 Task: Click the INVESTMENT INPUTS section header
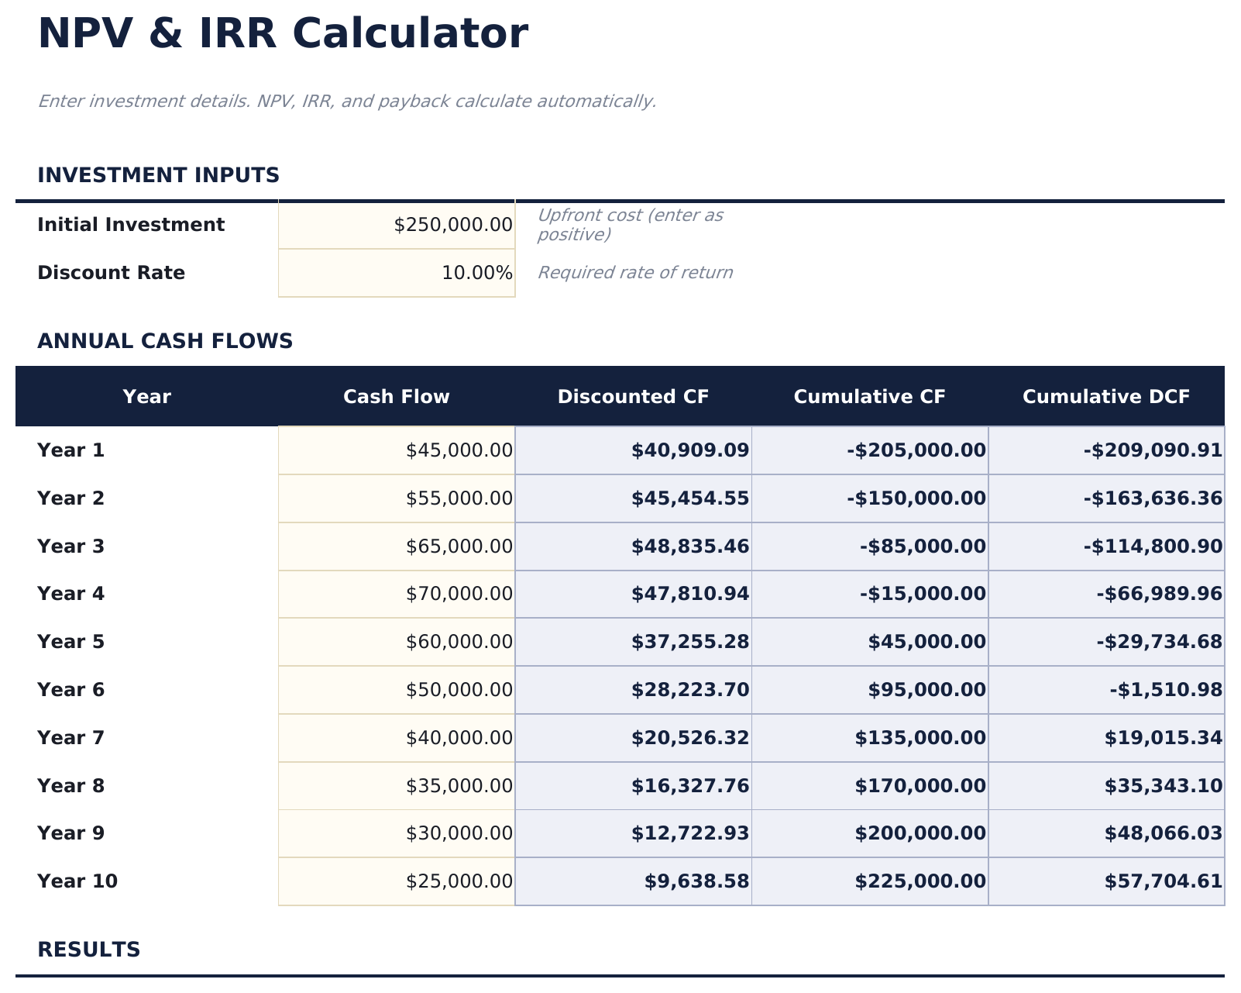[x=158, y=174]
